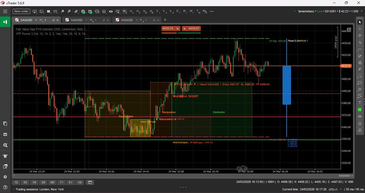Select the 1Y period range button
The width and height of the screenshot is (365, 193).
(x=62, y=182)
